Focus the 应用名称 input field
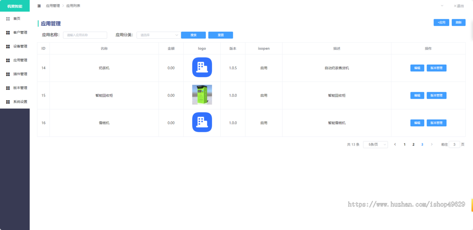The image size is (473, 230). (85, 35)
